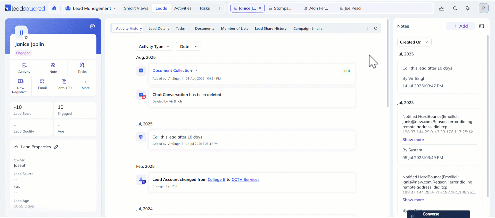Open the Lead Share History tab
The width and height of the screenshot is (495, 218).
[271, 29]
